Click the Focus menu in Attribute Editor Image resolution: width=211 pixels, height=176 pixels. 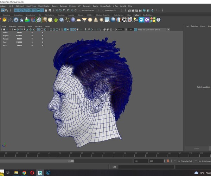click(x=203, y=26)
